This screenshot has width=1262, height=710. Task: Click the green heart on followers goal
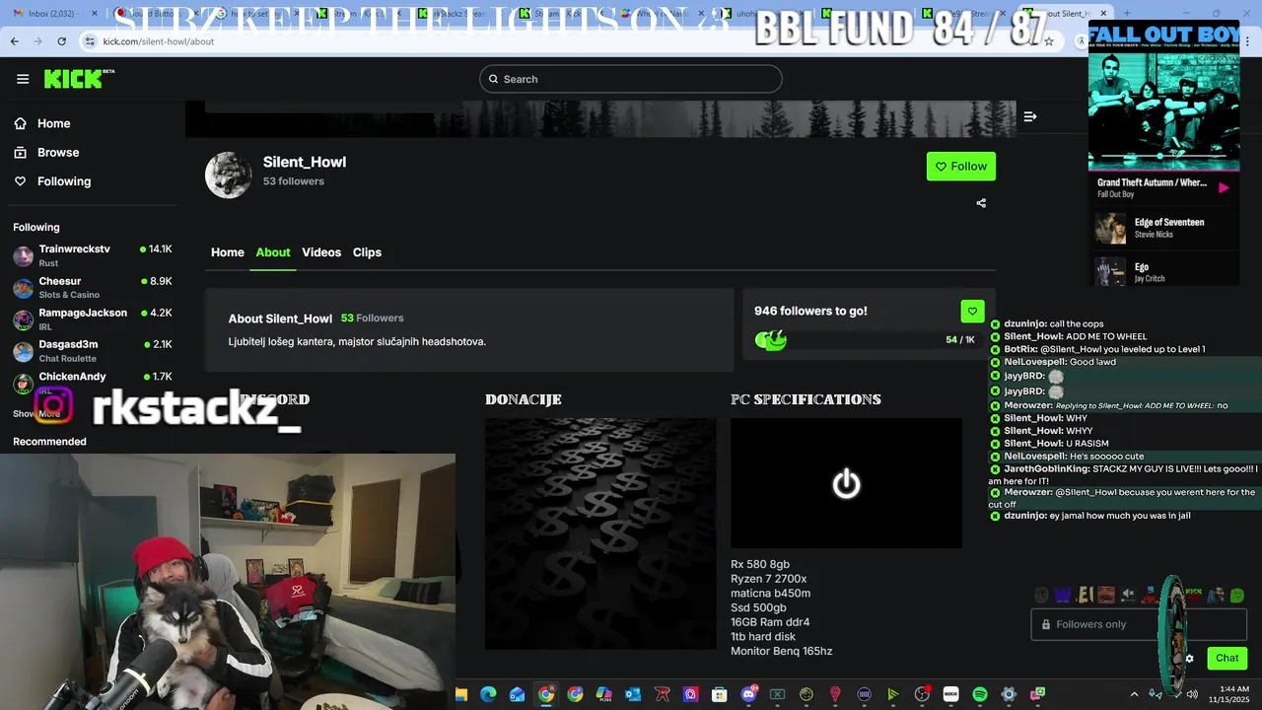click(972, 311)
